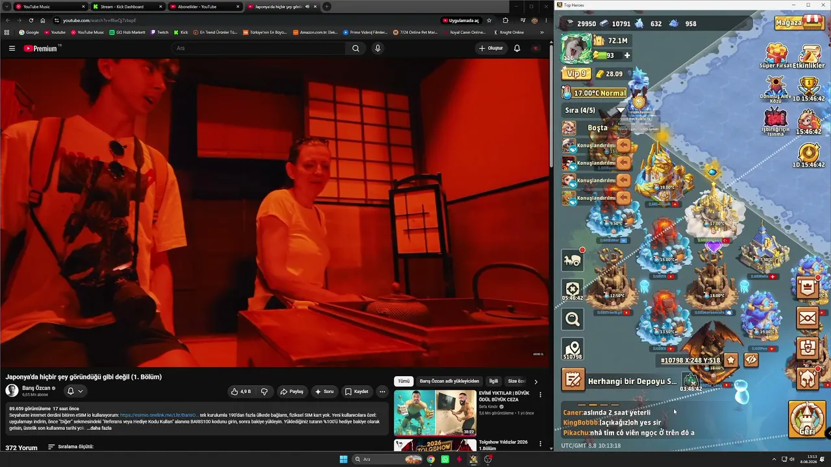
Task: Open the Vip 9 badge
Action: [577, 74]
